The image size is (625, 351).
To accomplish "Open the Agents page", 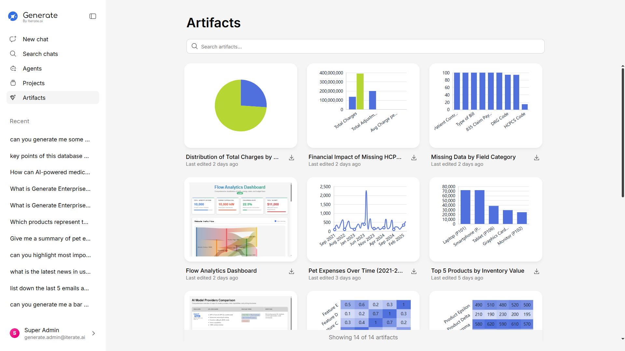I will [32, 69].
